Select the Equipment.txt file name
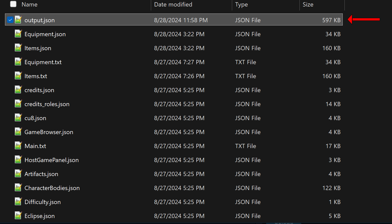392x224 pixels. coord(43,62)
